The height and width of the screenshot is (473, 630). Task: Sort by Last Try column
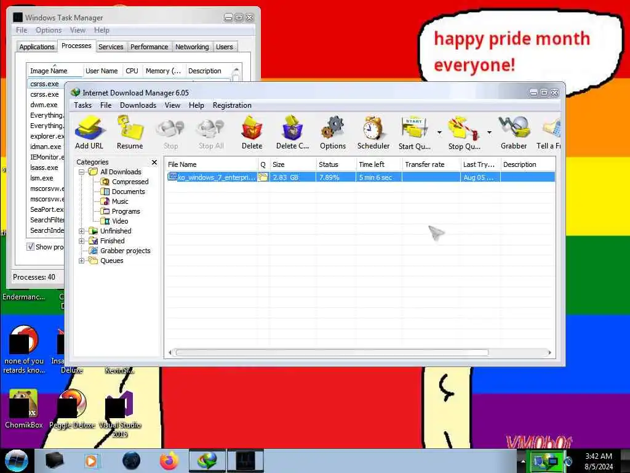480,164
